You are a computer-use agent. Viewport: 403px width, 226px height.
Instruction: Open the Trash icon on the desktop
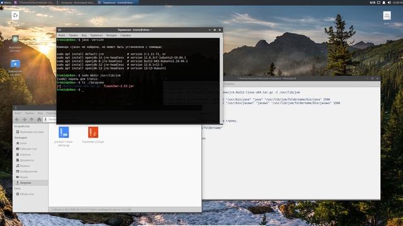pyautogui.click(x=15, y=15)
